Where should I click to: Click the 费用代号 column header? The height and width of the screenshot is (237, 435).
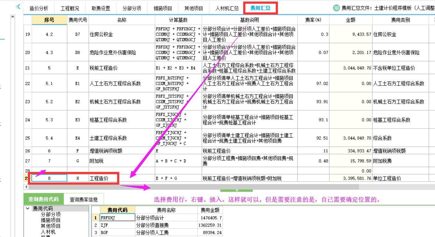point(78,20)
